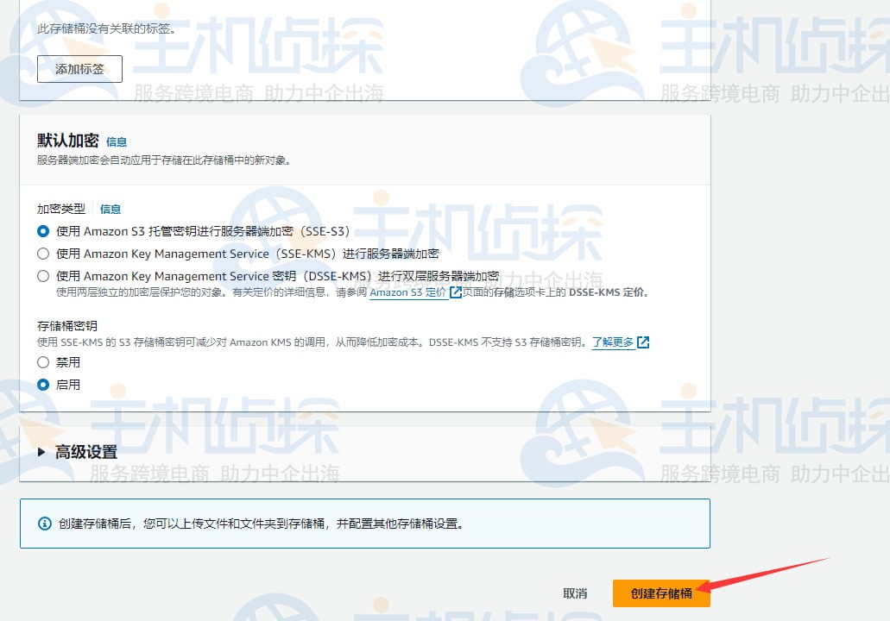The height and width of the screenshot is (621, 890).
Task: Click the 取消 button
Action: (x=575, y=593)
